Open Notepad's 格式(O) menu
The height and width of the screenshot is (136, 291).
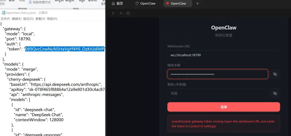28,19
